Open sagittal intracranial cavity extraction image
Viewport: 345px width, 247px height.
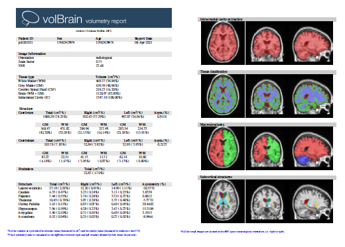311,43
